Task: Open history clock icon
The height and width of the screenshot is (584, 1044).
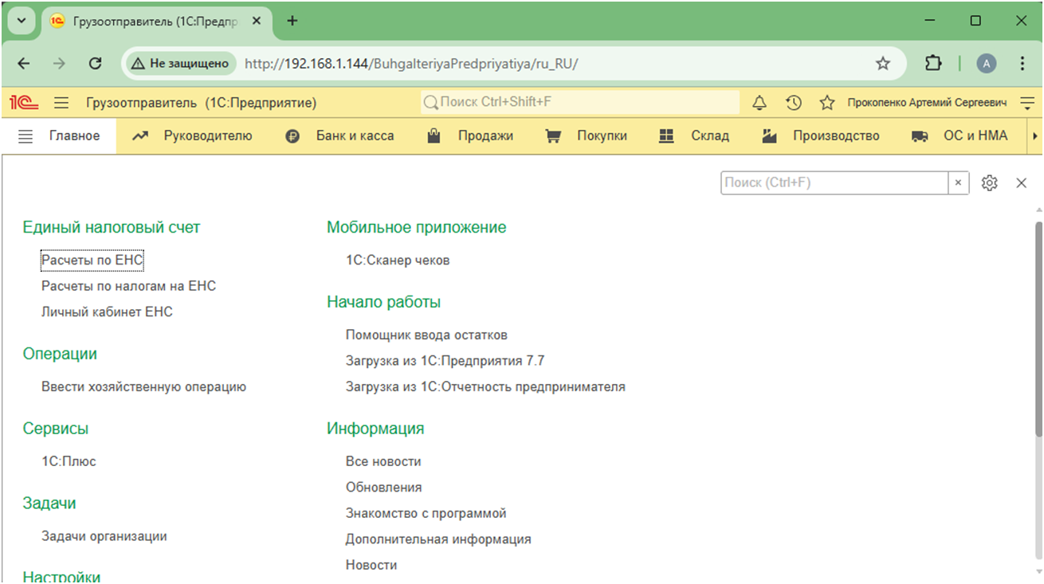Action: (x=793, y=103)
